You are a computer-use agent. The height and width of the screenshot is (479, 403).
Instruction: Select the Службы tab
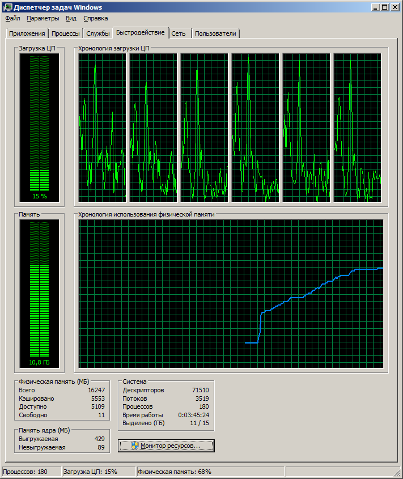pos(98,33)
